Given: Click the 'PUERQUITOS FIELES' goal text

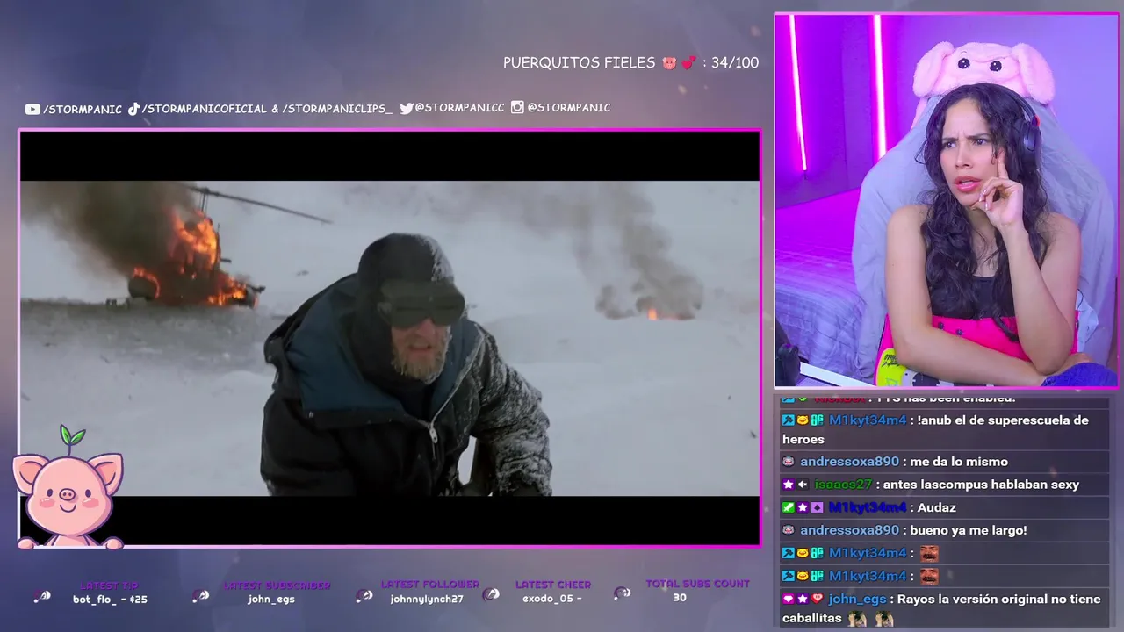Looking at the screenshot, I should pyautogui.click(x=579, y=63).
